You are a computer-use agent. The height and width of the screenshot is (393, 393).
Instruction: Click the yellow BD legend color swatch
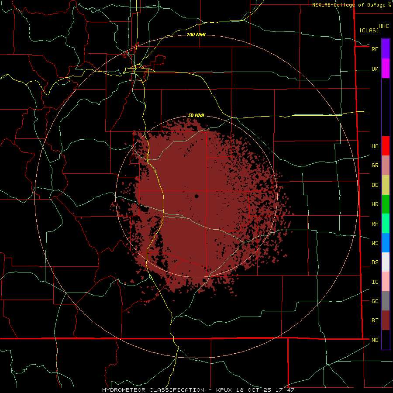(x=386, y=185)
